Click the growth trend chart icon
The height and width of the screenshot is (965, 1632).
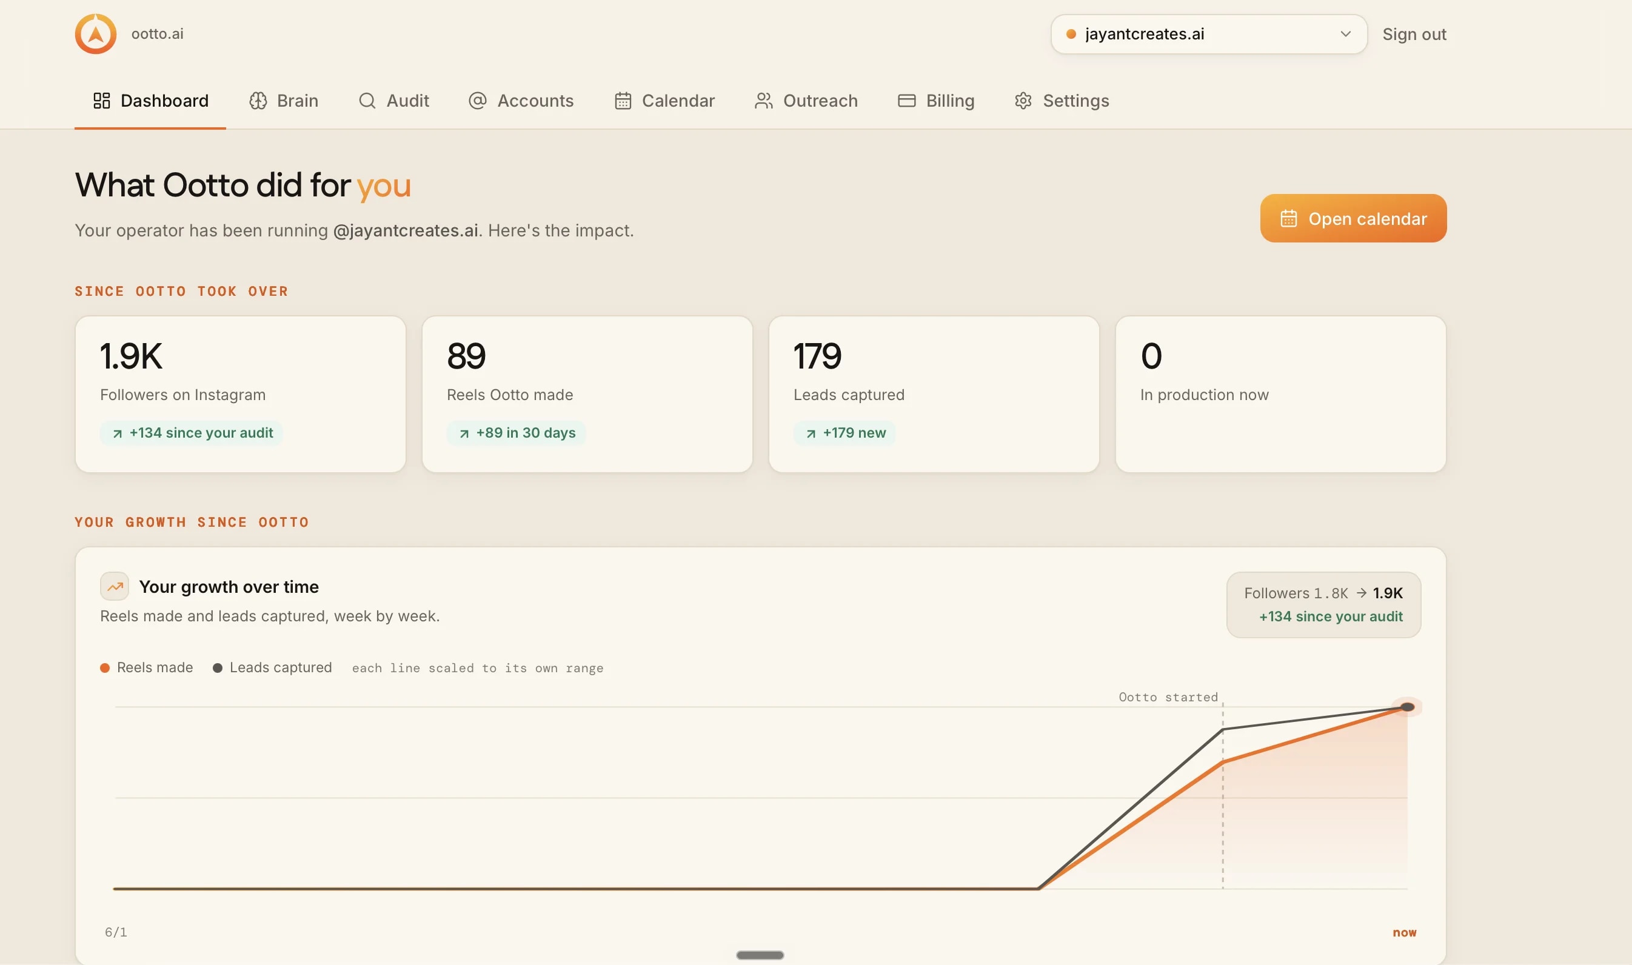point(115,587)
